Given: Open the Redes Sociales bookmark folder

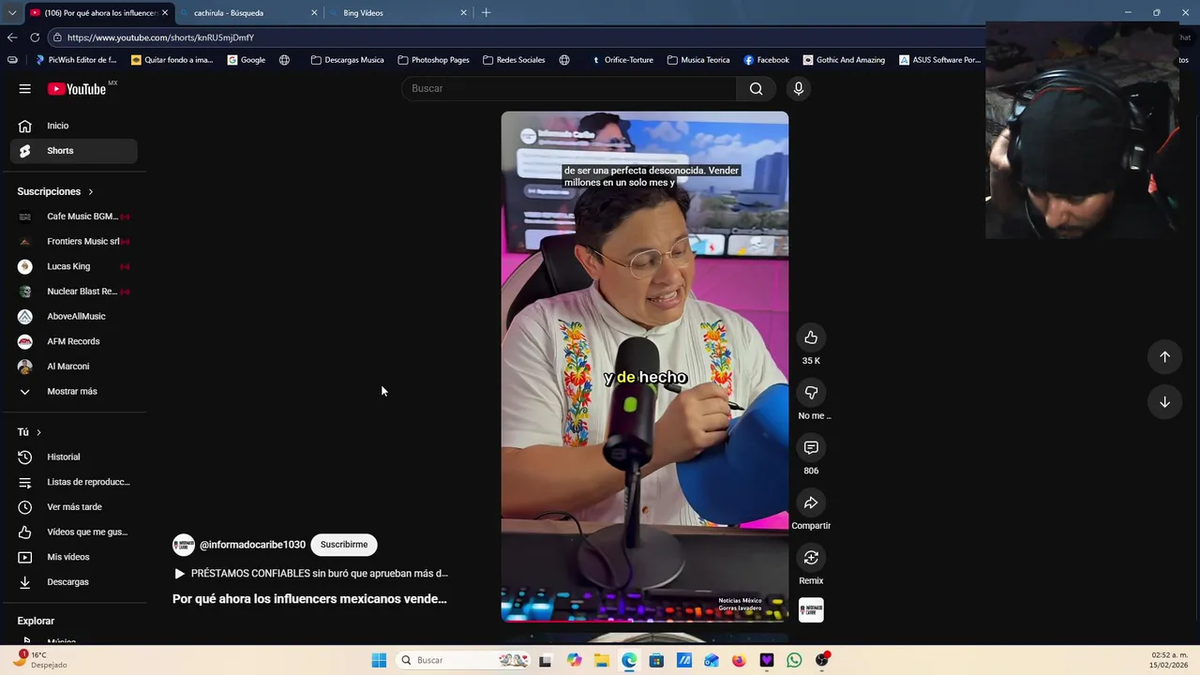Looking at the screenshot, I should coord(514,60).
